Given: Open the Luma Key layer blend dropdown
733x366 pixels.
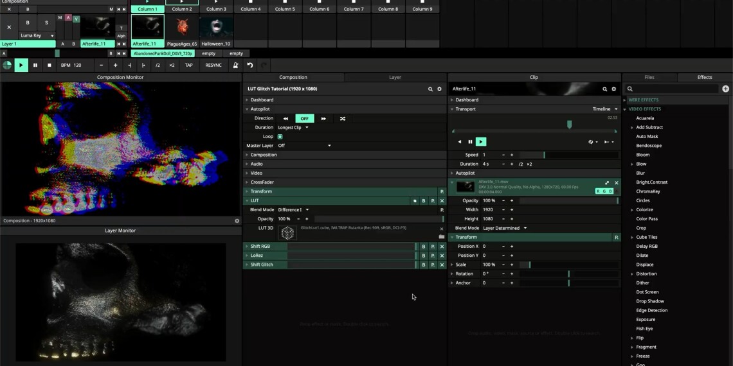Looking at the screenshot, I should click(37, 35).
